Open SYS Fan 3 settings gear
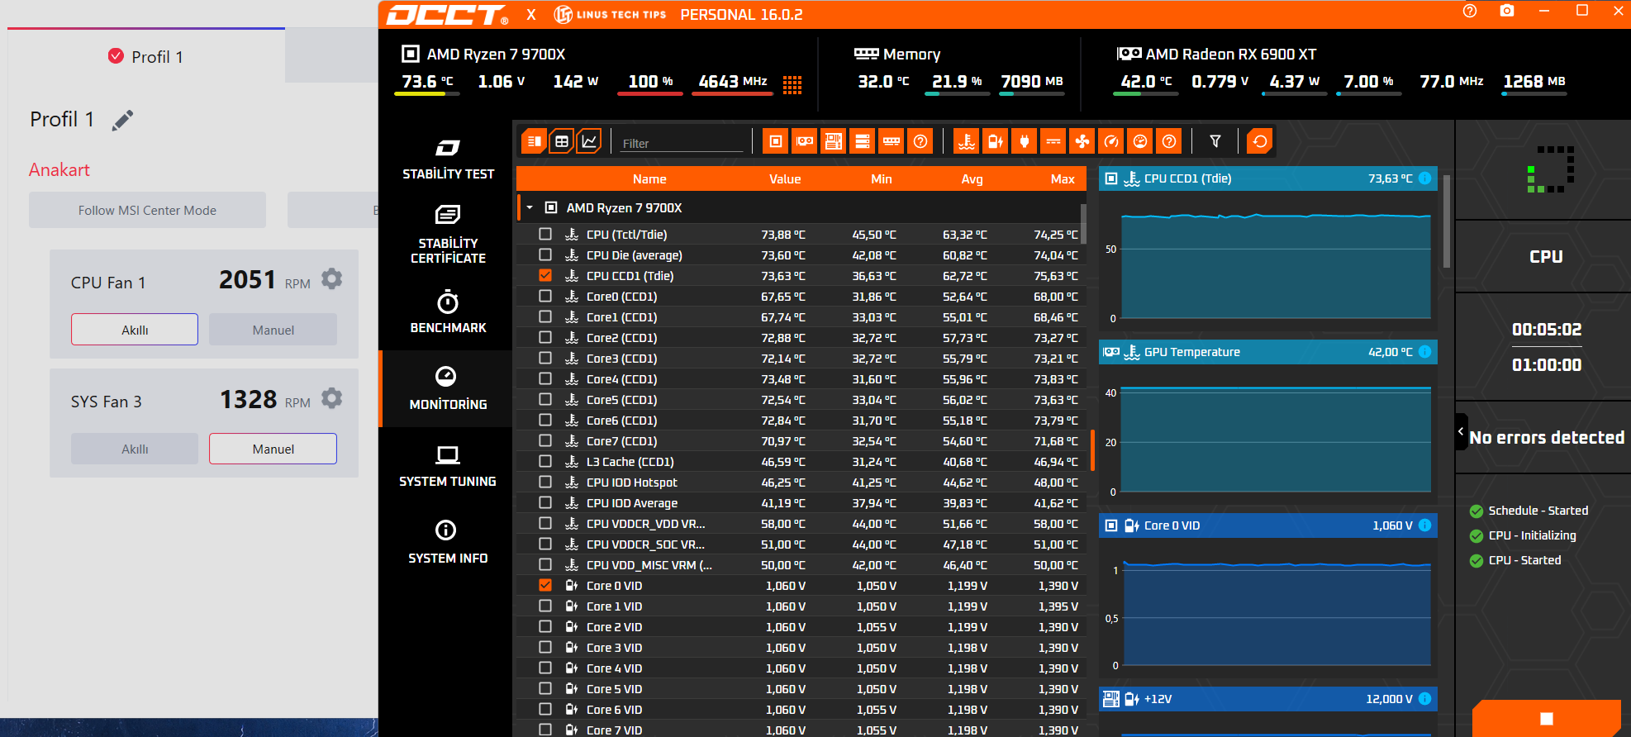The height and width of the screenshot is (737, 1631). point(331,398)
